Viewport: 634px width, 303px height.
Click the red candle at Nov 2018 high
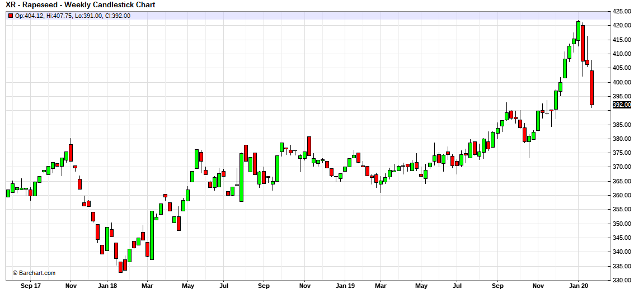309,146
